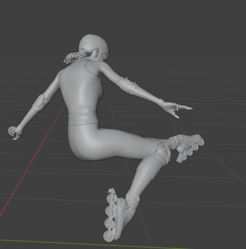The width and height of the screenshot is (246, 249).
Task: Click the clenched fist of the left hand
Action: pos(14,133)
